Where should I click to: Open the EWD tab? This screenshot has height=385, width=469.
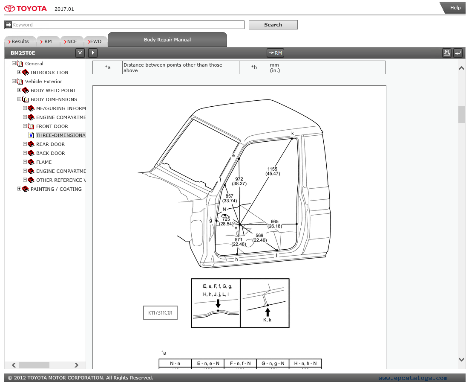[96, 42]
